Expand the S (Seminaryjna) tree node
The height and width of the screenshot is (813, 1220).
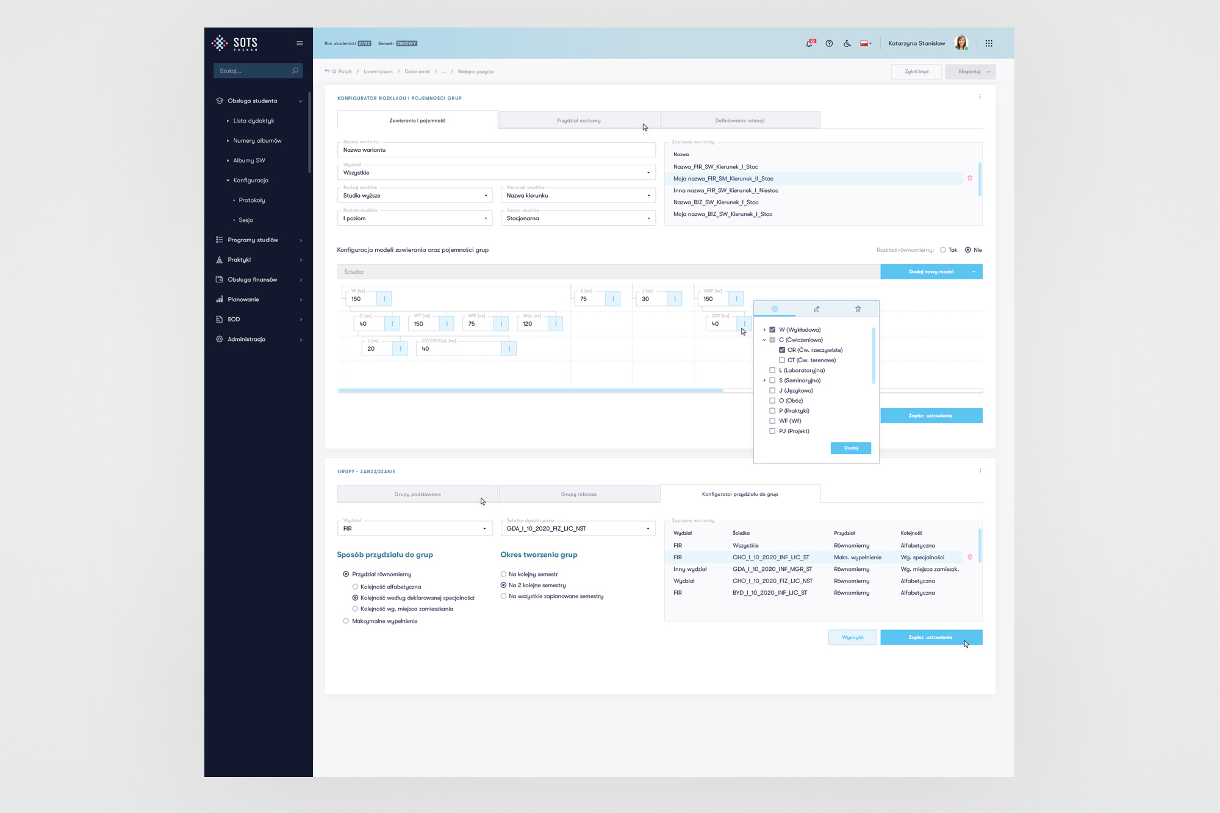point(764,381)
